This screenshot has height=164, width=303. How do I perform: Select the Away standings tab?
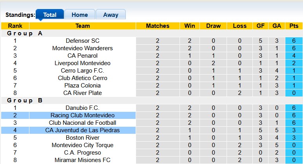click(111, 15)
